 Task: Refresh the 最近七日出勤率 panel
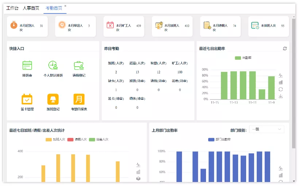click(x=285, y=49)
